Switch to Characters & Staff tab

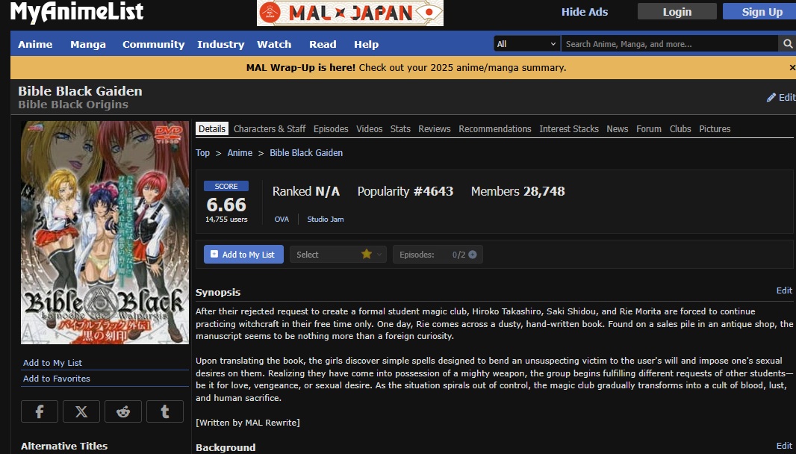coord(270,129)
